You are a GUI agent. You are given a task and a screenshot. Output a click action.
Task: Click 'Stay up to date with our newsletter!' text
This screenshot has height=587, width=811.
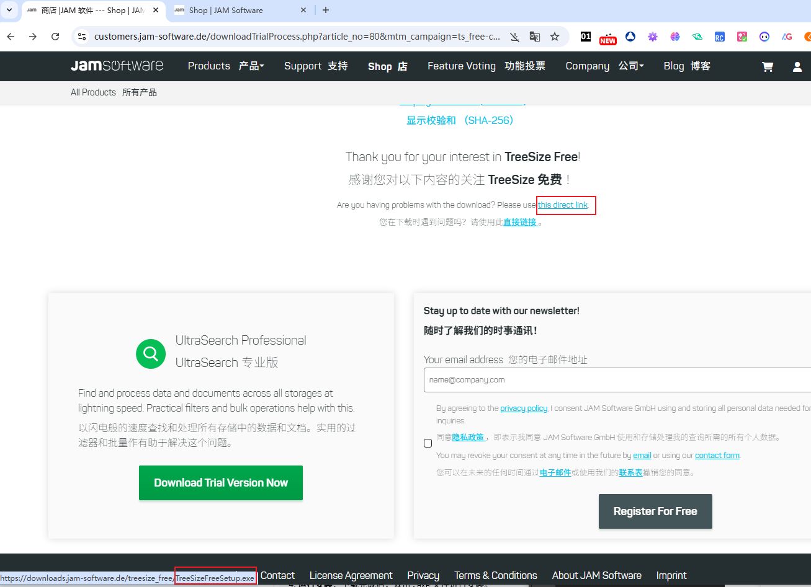(501, 311)
